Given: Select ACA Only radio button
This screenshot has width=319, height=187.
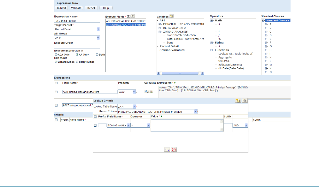Looking at the screenshot, I should click(x=56, y=55).
